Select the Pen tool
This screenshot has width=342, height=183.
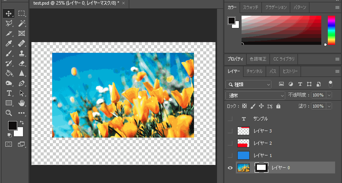click(x=21, y=83)
